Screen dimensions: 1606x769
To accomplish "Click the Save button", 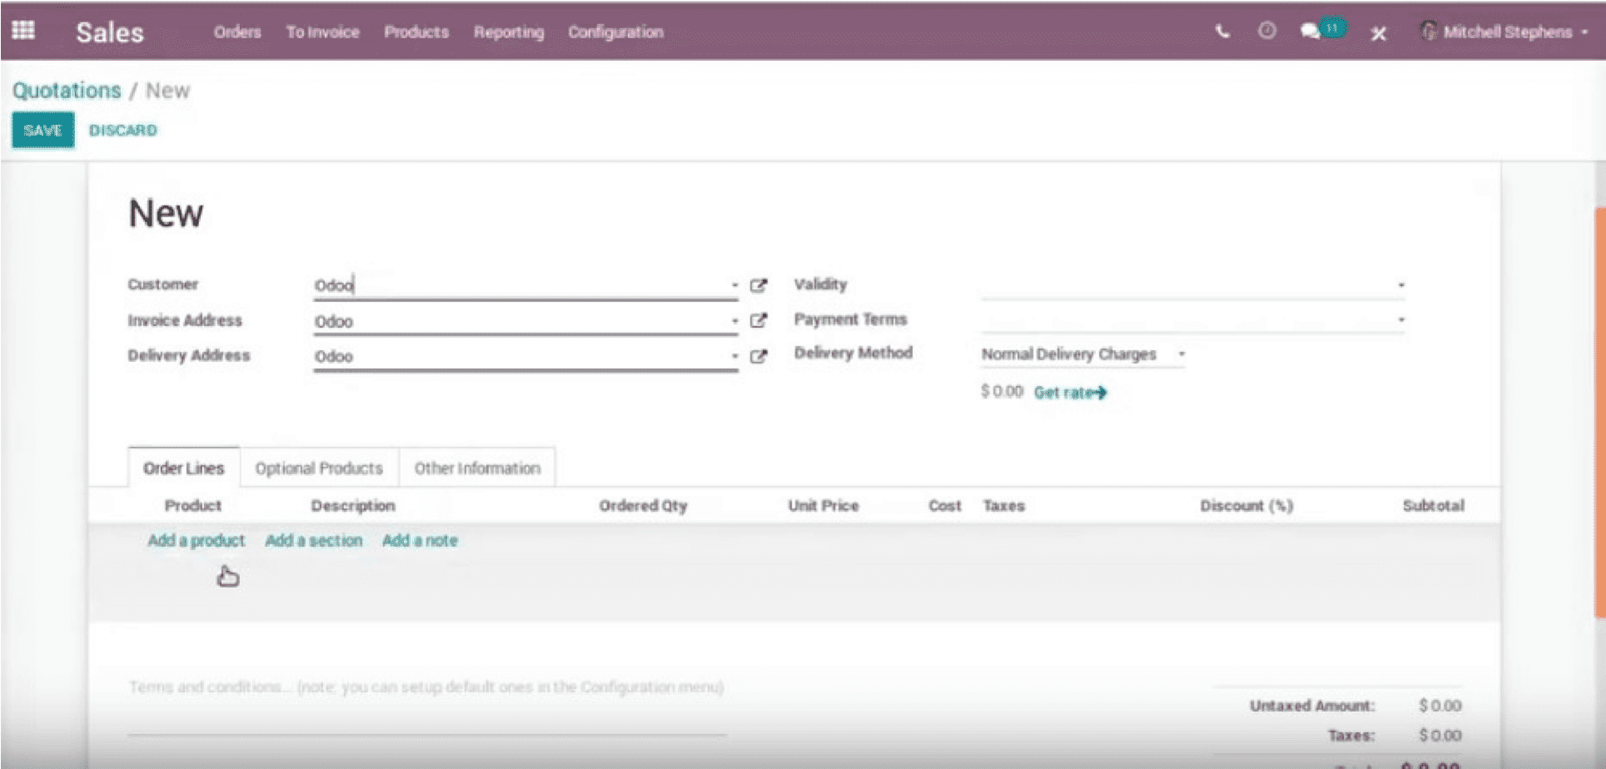I will (42, 130).
